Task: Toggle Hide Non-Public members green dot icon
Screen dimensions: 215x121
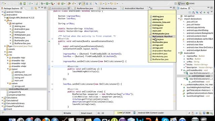Action: pyautogui.click(x=205, y=12)
